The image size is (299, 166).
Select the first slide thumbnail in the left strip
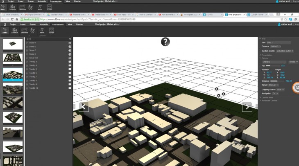pos(12,45)
